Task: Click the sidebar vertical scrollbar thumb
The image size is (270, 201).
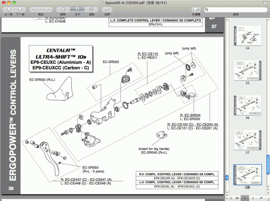Action: coord(268,165)
